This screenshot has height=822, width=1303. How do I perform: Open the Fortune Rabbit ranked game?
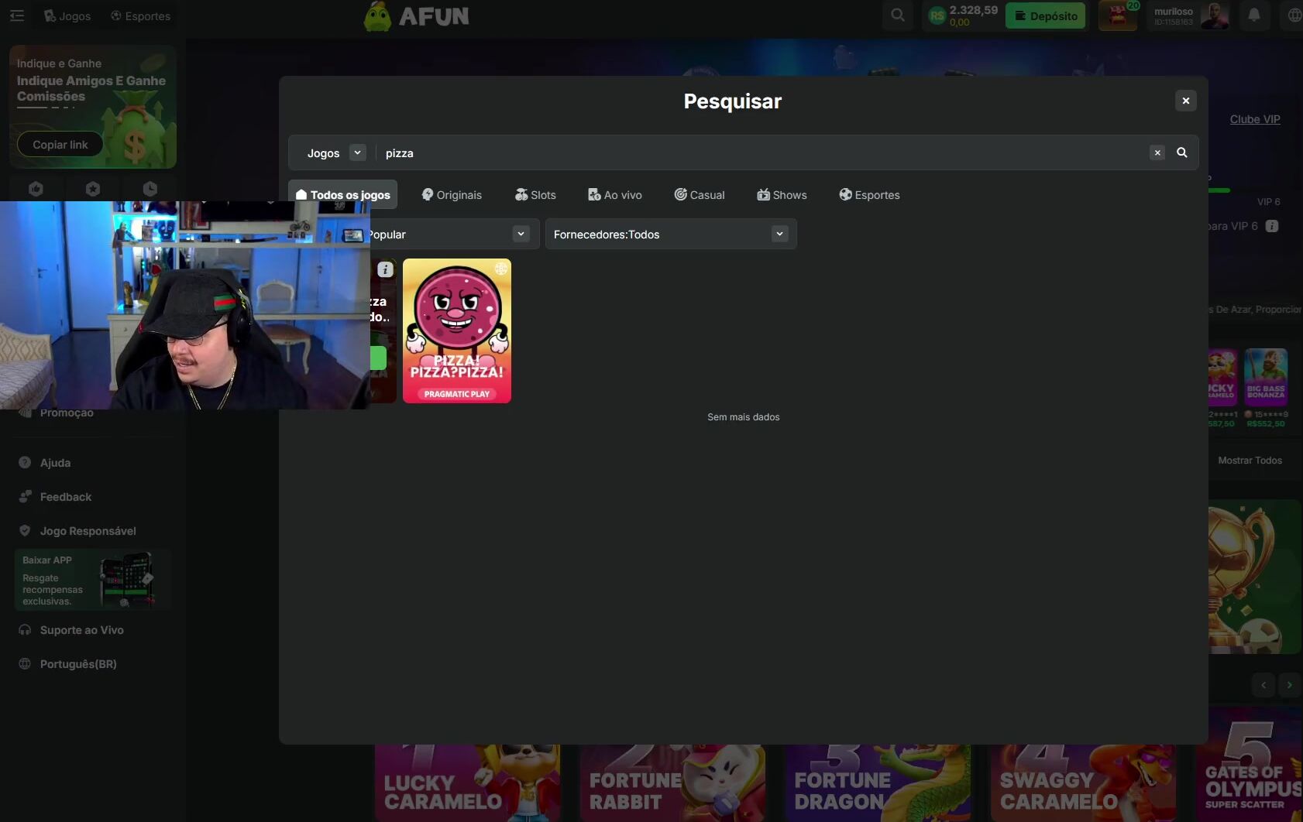(672, 783)
